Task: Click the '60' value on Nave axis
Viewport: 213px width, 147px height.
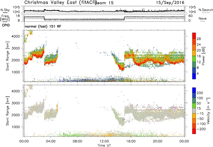Action: point(191,16)
